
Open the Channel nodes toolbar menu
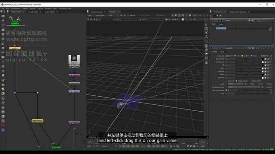tap(3, 30)
